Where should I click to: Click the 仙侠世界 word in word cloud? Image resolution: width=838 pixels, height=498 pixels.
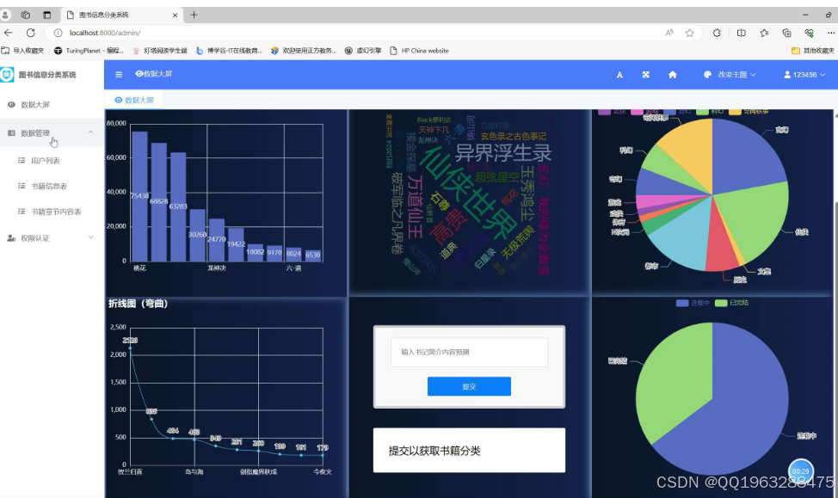point(468,194)
